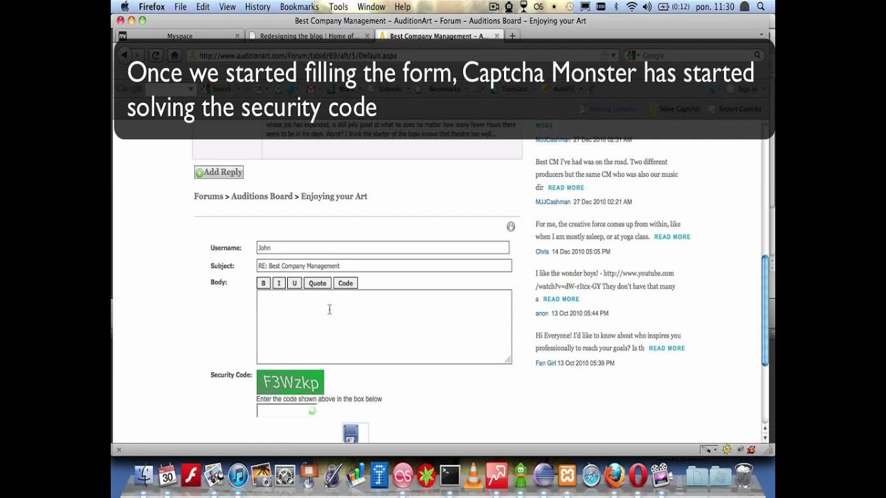Viewport: 886px width, 498px height.
Task: Open Spotlight search magnifier in menu bar
Action: tap(760, 7)
